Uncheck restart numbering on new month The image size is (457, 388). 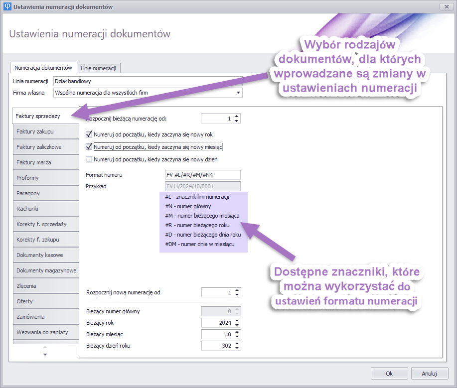click(89, 147)
